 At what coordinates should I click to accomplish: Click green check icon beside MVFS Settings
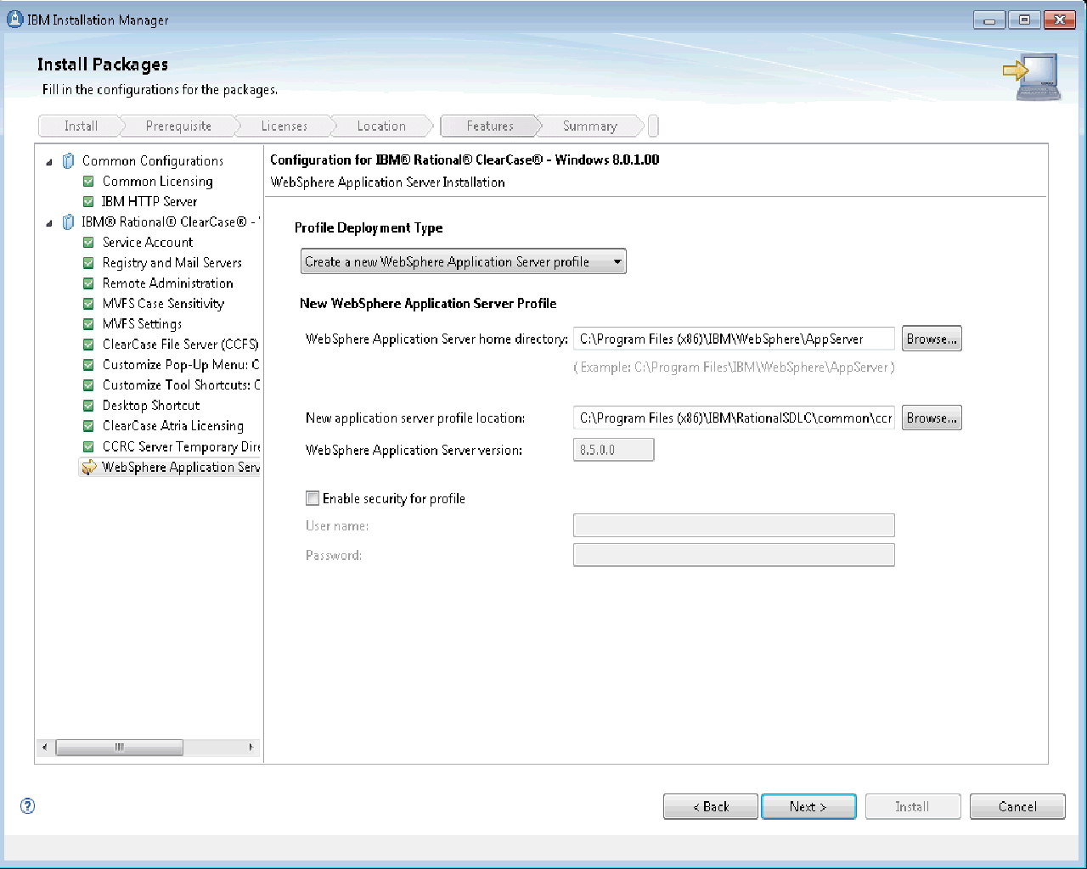[88, 323]
